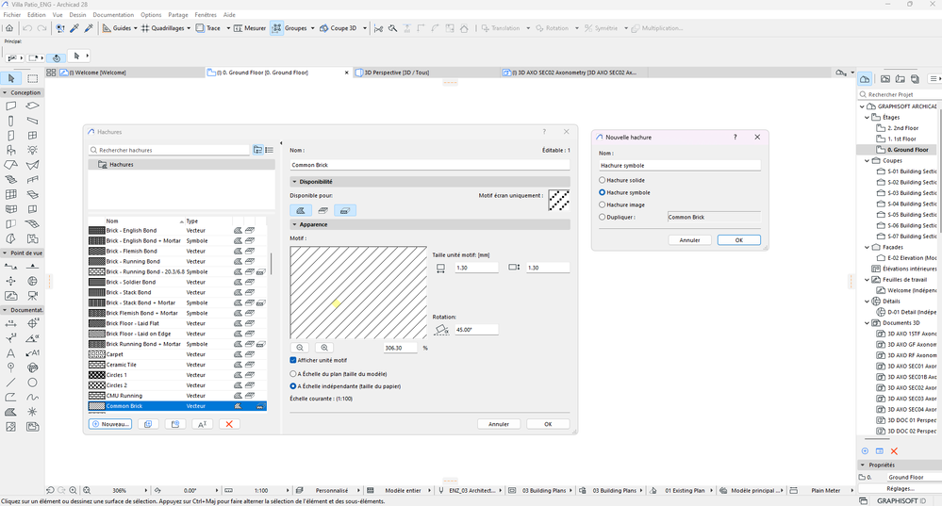Select the Line tool in the toolbox
The width and height of the screenshot is (942, 506).
tap(10, 383)
